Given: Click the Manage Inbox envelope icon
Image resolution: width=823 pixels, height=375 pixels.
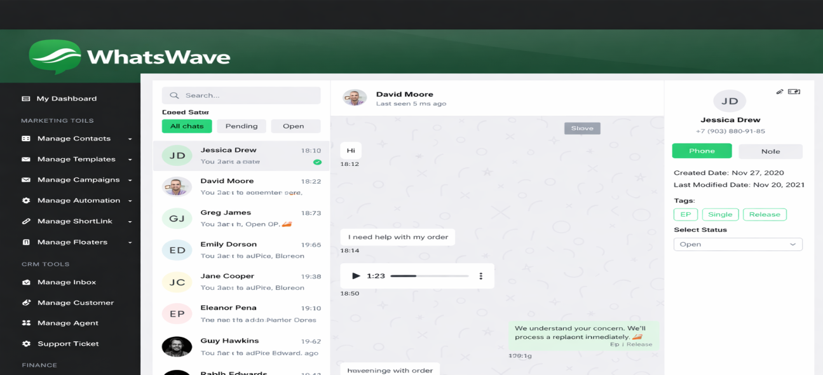Looking at the screenshot, I should pos(26,282).
